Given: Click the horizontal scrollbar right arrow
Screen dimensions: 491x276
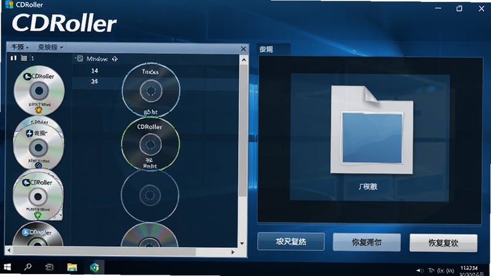Looking at the screenshot, I should click(x=233, y=251).
